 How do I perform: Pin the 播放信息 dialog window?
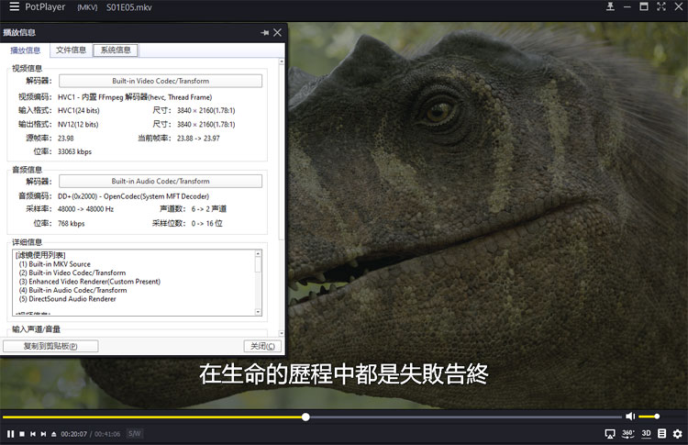pyautogui.click(x=264, y=32)
